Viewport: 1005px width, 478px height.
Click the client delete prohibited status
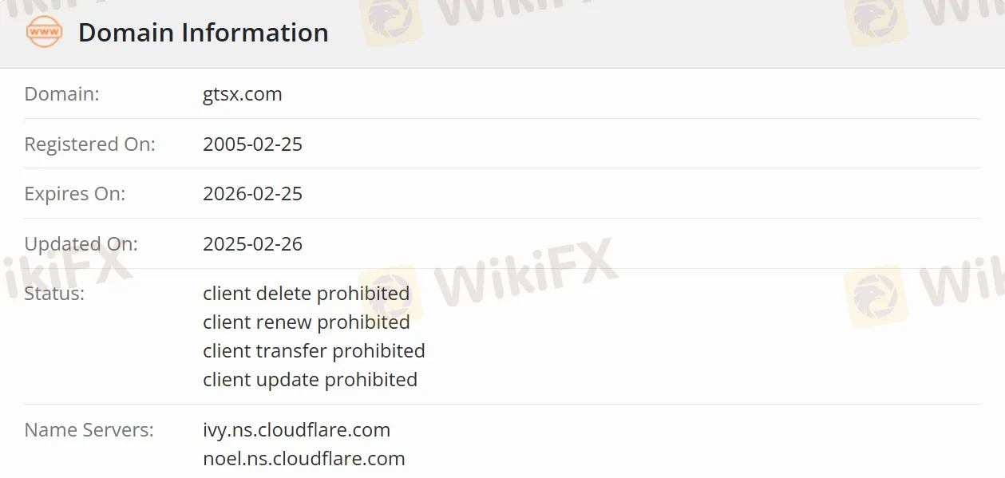[307, 294]
